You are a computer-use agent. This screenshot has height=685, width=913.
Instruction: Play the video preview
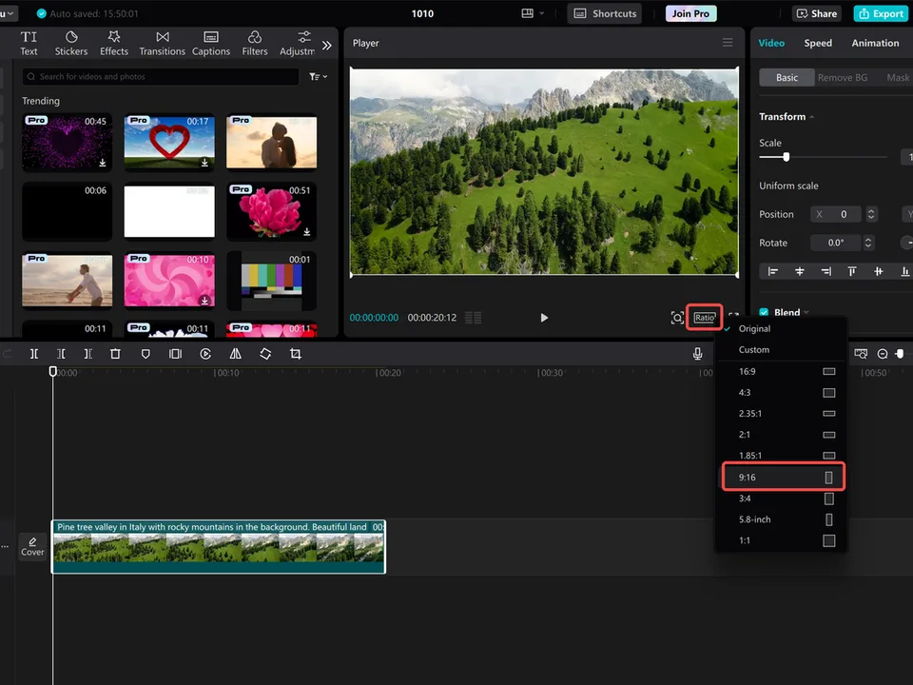click(x=544, y=318)
